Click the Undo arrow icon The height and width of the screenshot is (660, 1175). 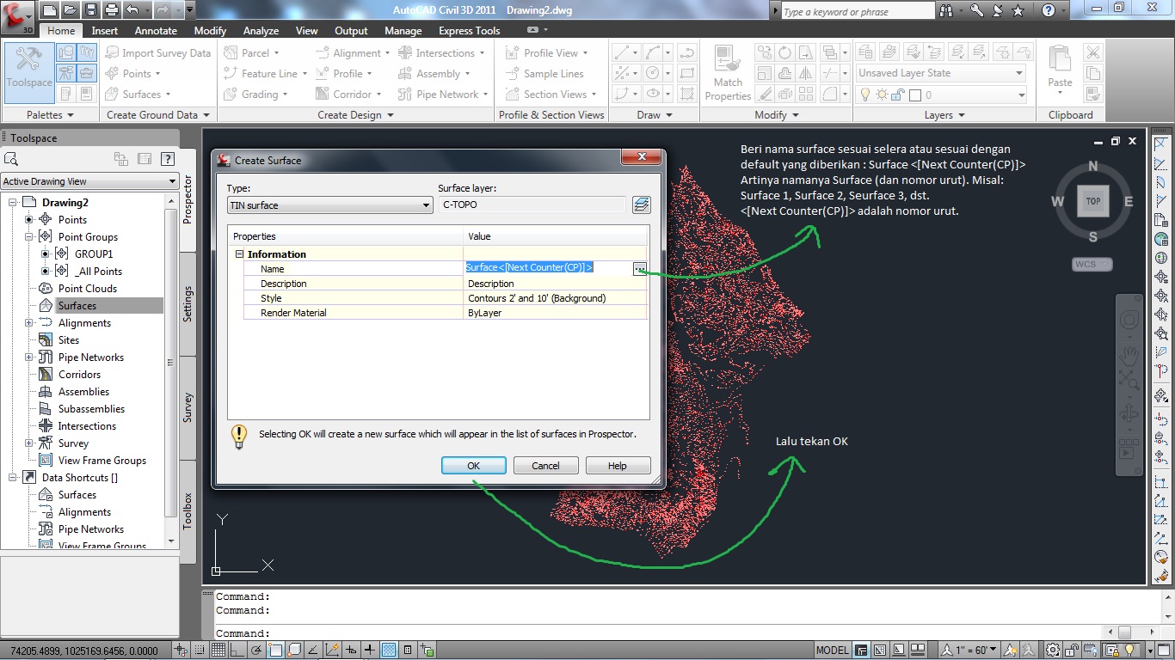[132, 10]
